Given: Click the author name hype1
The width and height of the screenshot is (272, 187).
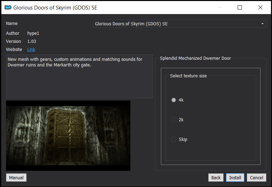Looking at the screenshot, I should tap(33, 33).
